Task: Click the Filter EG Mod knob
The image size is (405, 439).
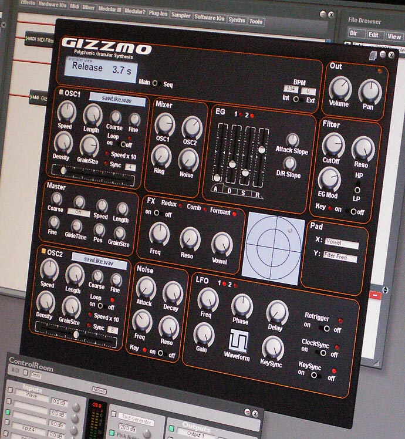Action: (x=329, y=180)
